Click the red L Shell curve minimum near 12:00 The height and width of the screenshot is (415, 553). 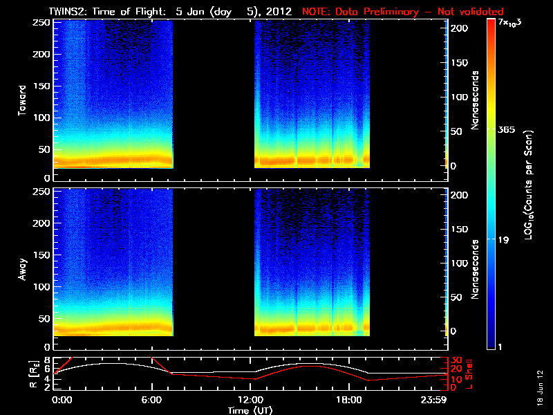(254, 379)
